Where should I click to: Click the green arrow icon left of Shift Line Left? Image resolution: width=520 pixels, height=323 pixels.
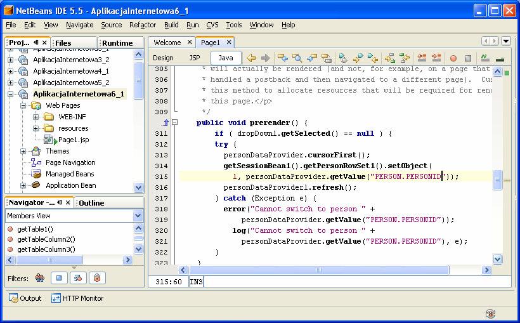[405, 58]
